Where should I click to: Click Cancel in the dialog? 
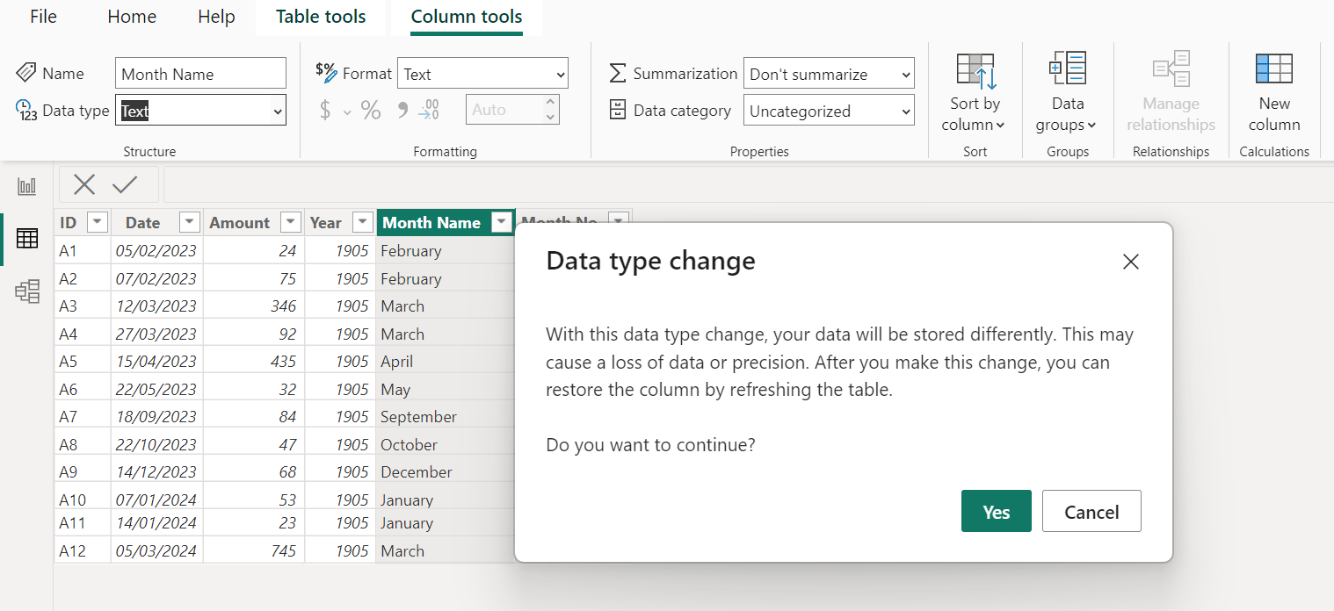coord(1091,511)
